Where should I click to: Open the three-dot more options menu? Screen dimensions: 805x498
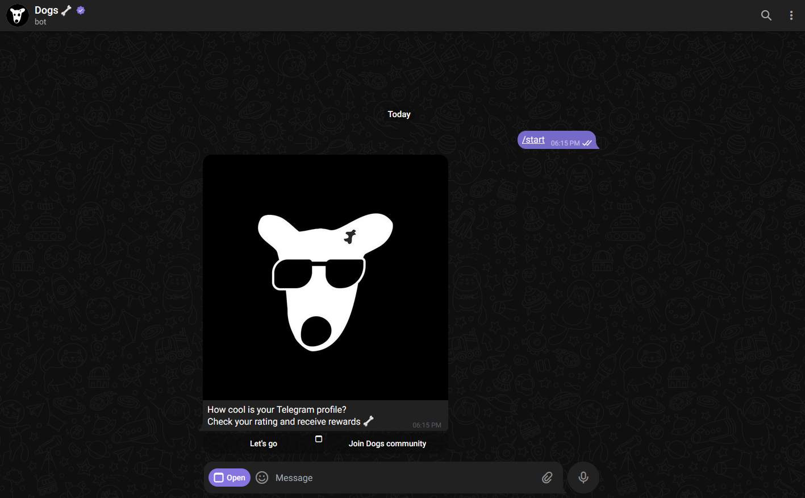[791, 15]
